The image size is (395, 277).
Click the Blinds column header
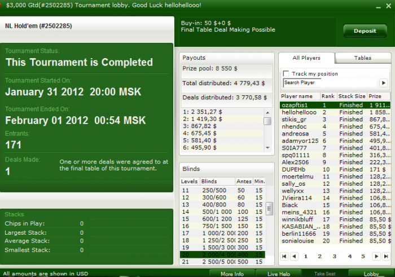(x=217, y=181)
